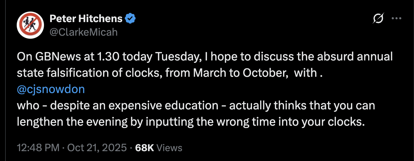This screenshot has height=161, width=414.
Task: Click the Views label
Action: [x=169, y=148]
